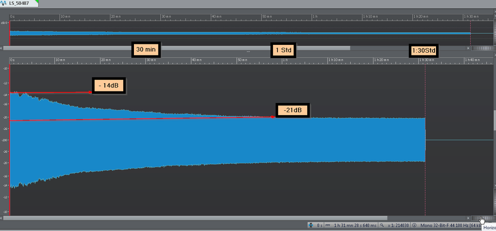Image resolution: width=496 pixels, height=231 pixels.
Task: Click the magnifier zoom icon in status bar
Action: point(382,225)
